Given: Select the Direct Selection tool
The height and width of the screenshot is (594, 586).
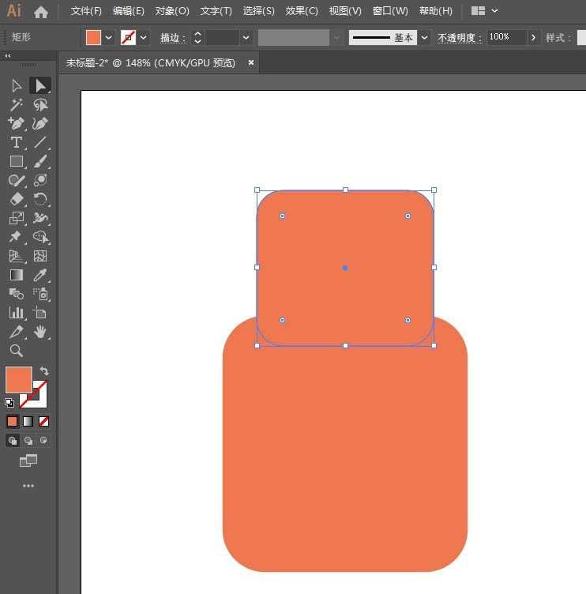Looking at the screenshot, I should click(x=40, y=85).
